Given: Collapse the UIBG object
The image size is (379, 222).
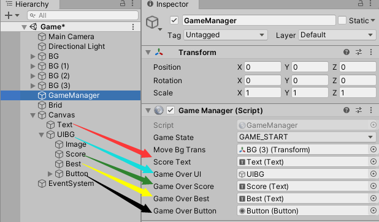Looking at the screenshot, I should (x=41, y=135).
